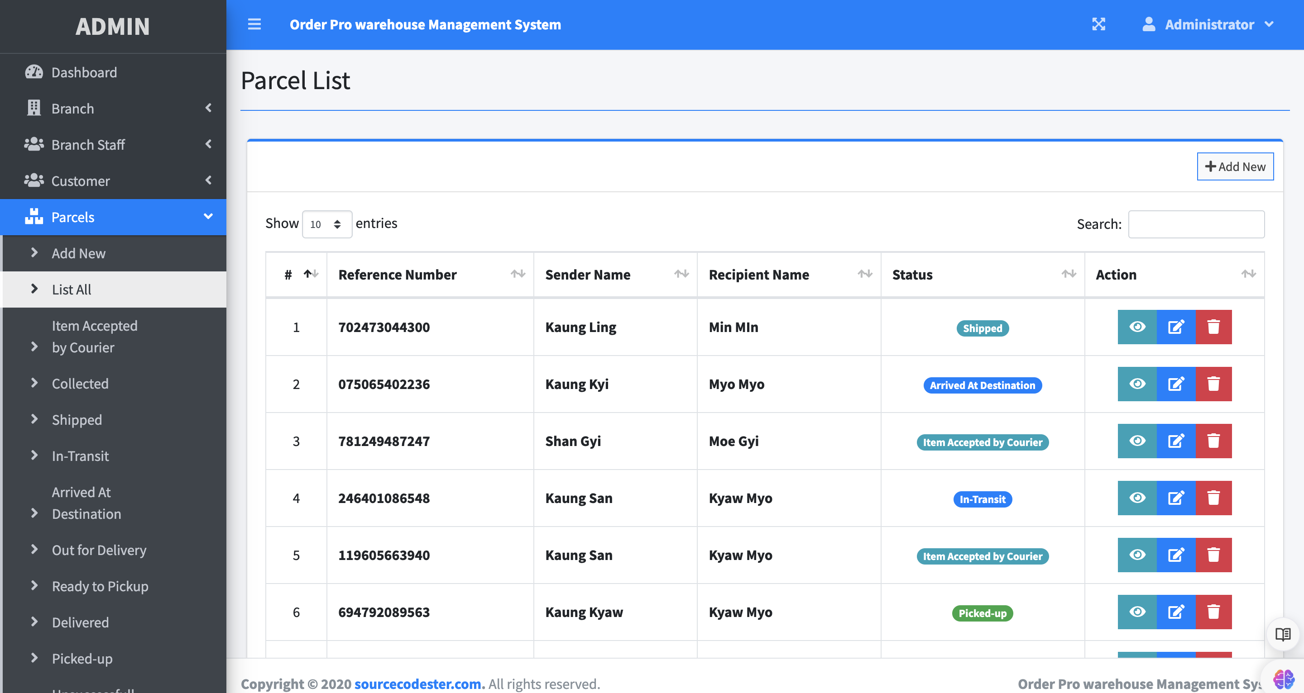Open Dashboard from the sidebar
This screenshot has height=693, width=1304.
84,72
